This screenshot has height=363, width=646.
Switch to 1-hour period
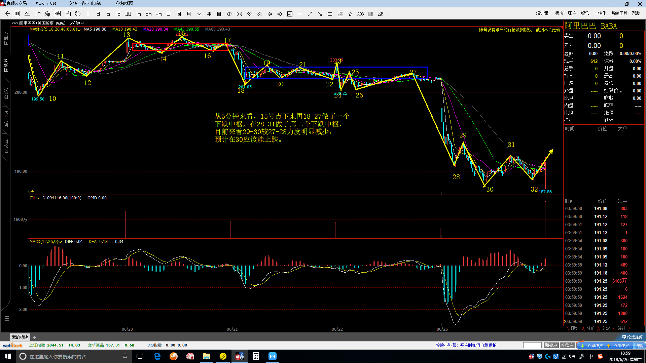click(138, 14)
